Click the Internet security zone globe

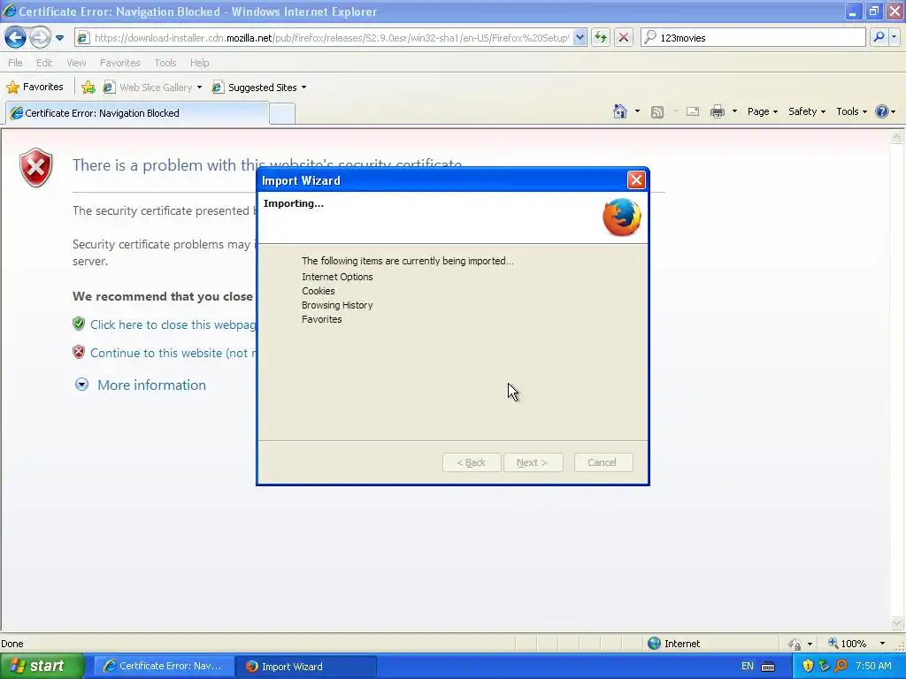click(x=654, y=644)
